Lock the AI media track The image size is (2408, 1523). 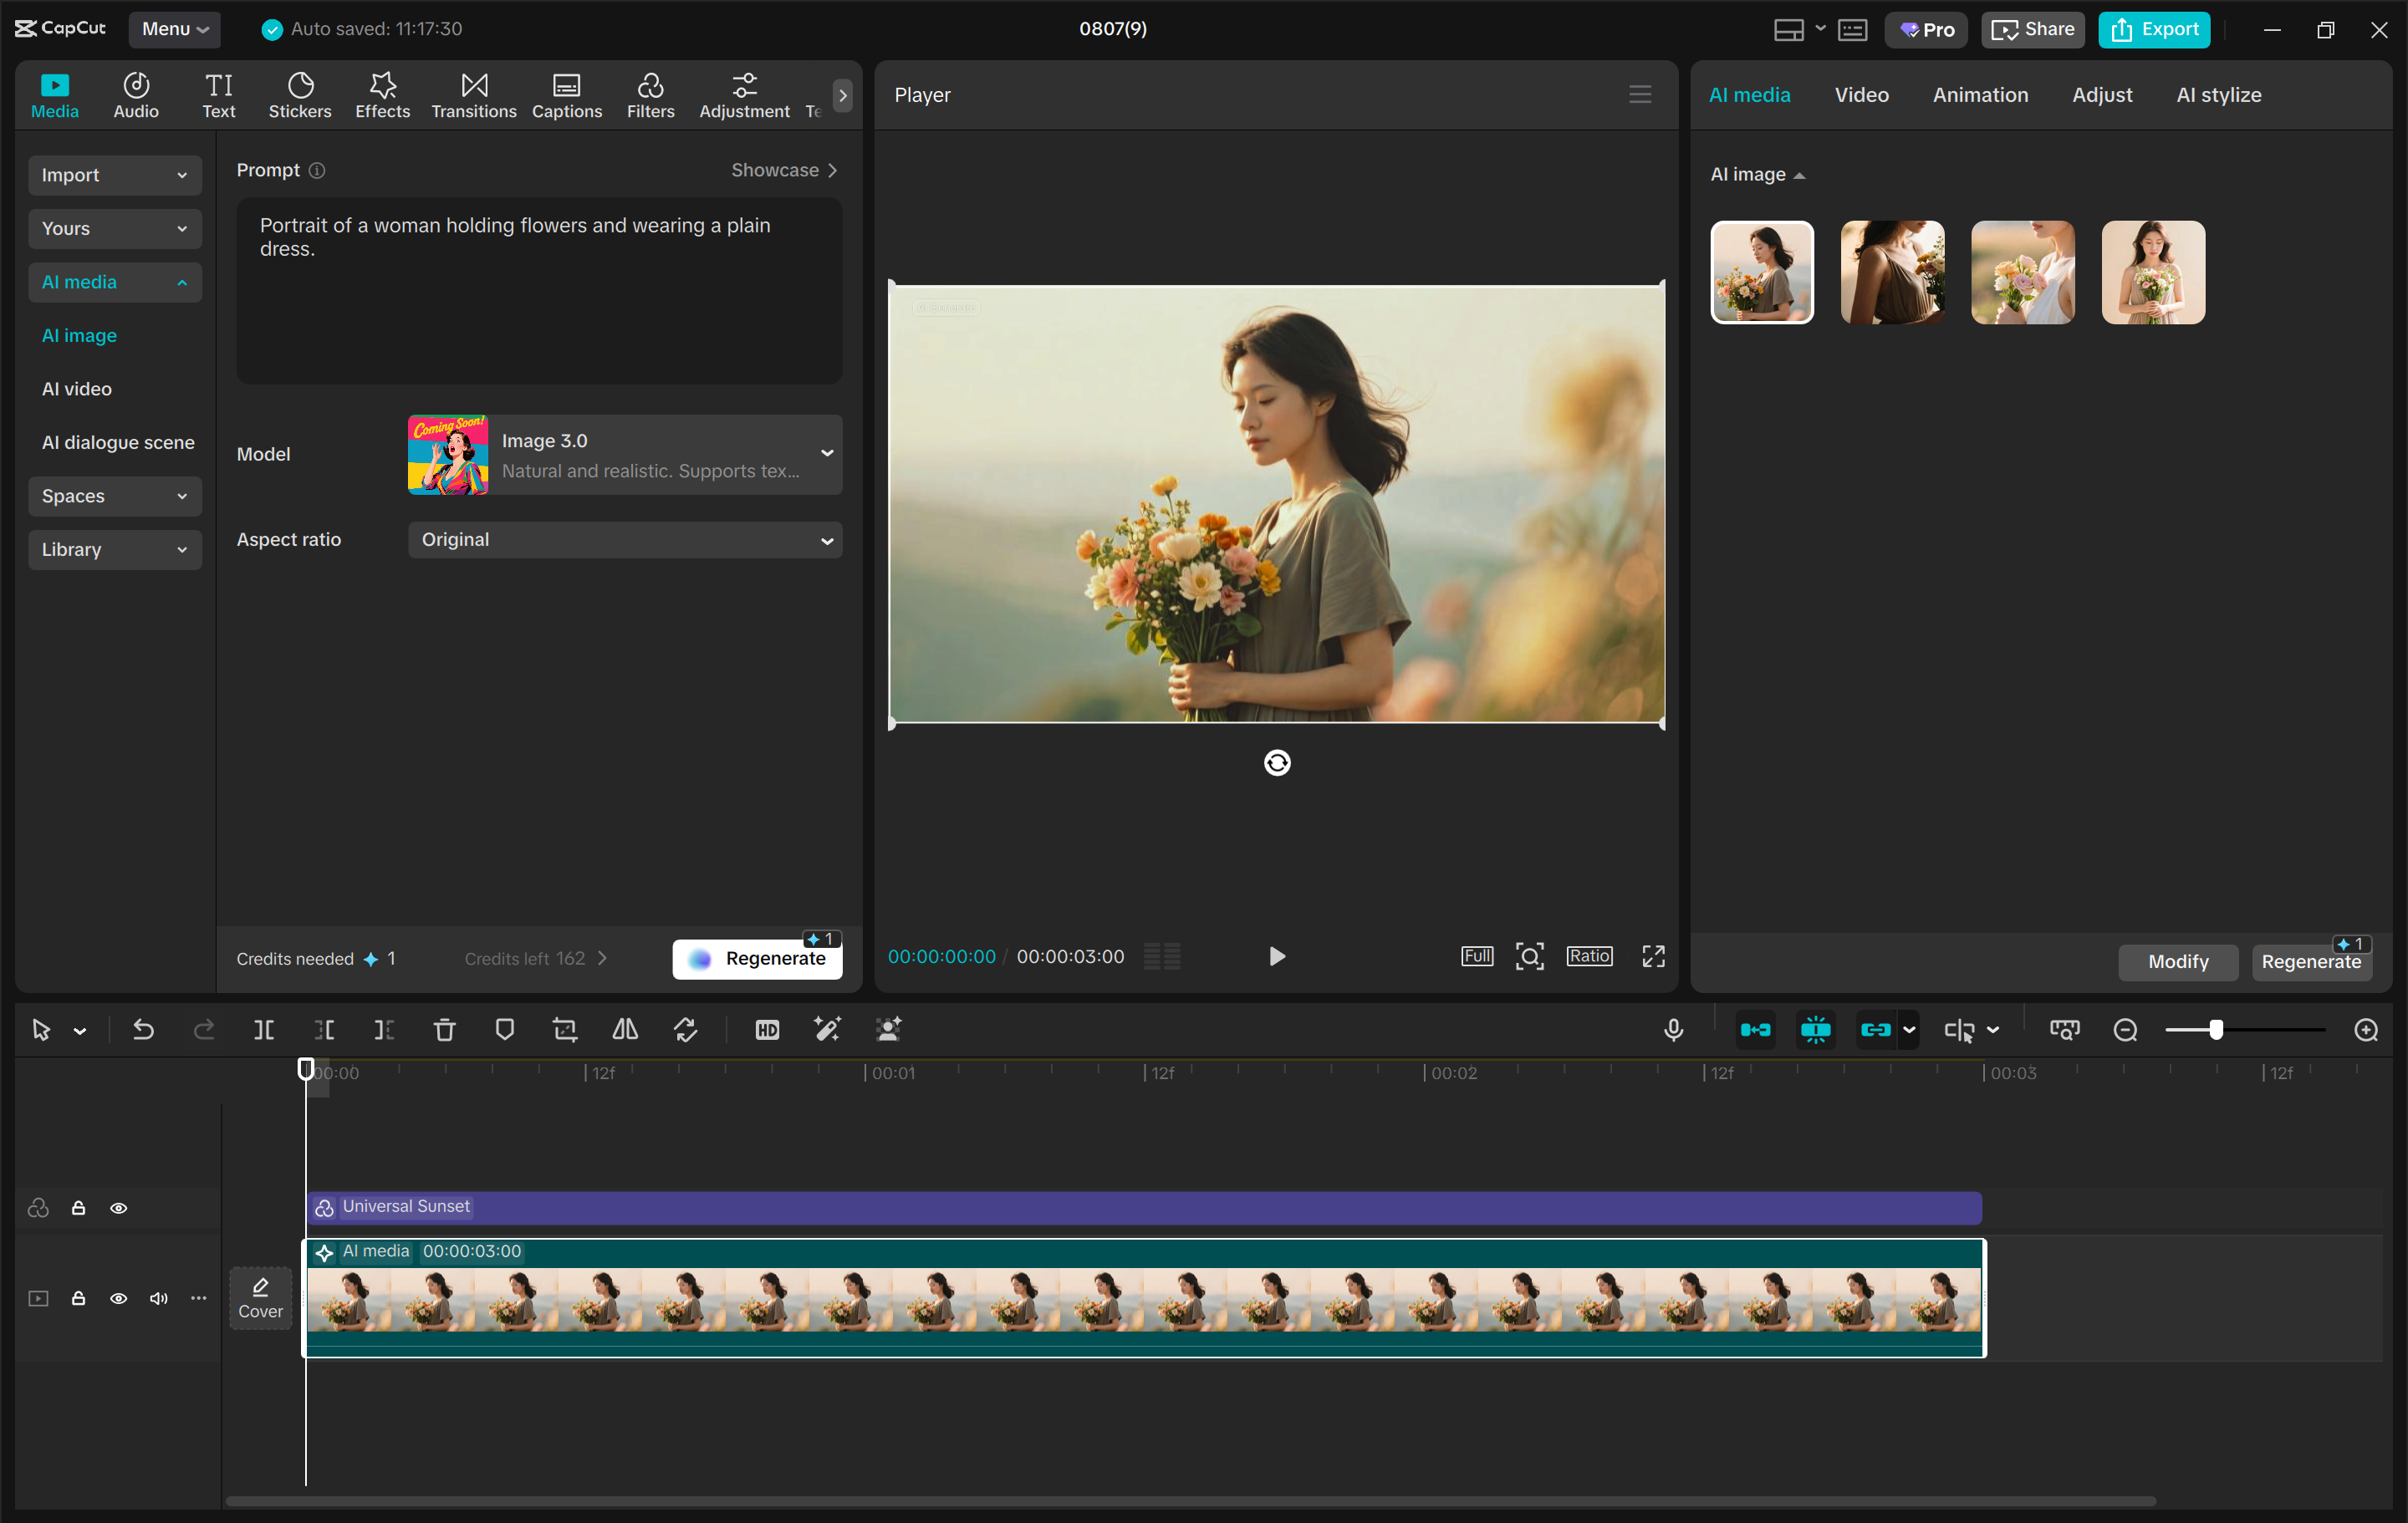pyautogui.click(x=79, y=1298)
